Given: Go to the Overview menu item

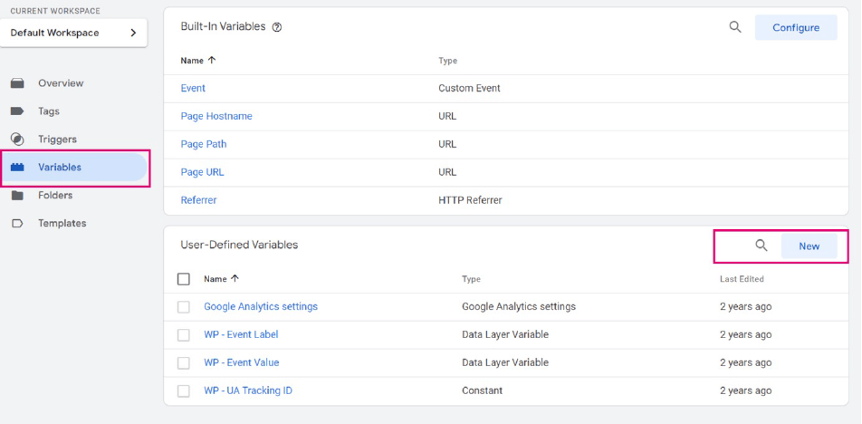Looking at the screenshot, I should point(61,83).
